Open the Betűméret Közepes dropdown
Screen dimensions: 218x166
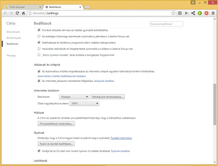[x=74, y=97]
